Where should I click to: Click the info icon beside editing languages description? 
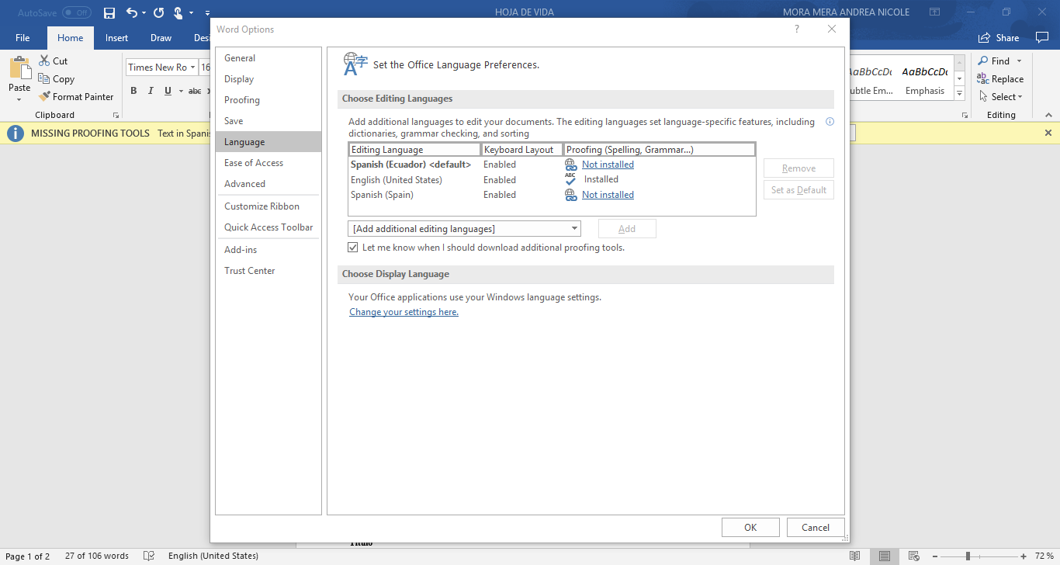pyautogui.click(x=830, y=122)
